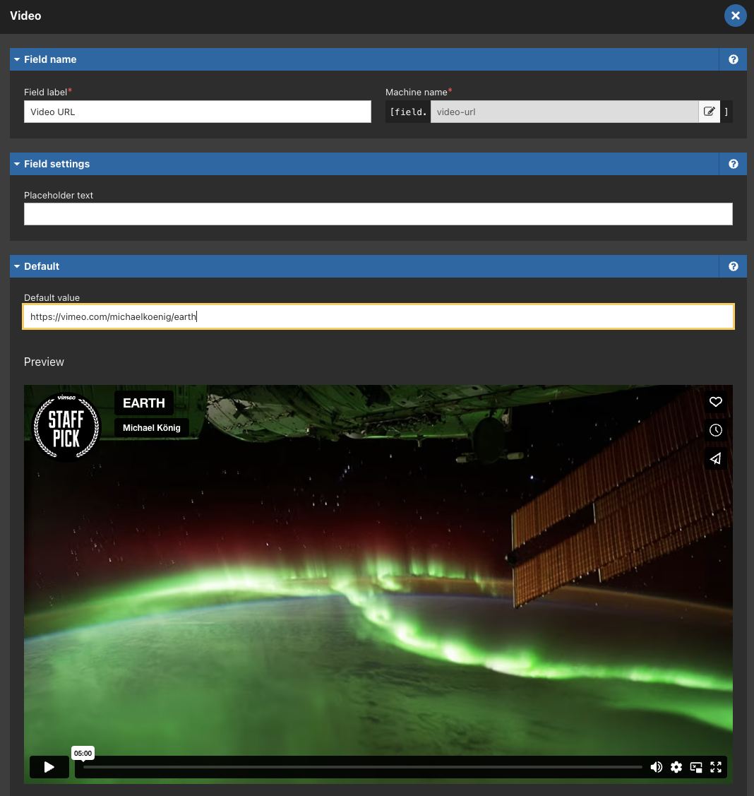Image resolution: width=754 pixels, height=796 pixels.
Task: Share the video with paper plane icon
Action: [715, 459]
